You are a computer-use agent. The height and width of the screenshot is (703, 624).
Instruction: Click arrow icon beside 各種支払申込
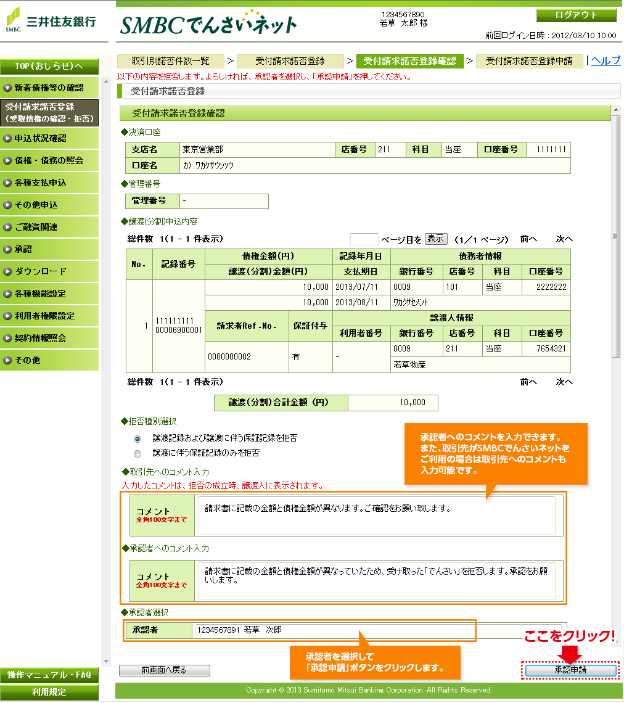tap(7, 183)
